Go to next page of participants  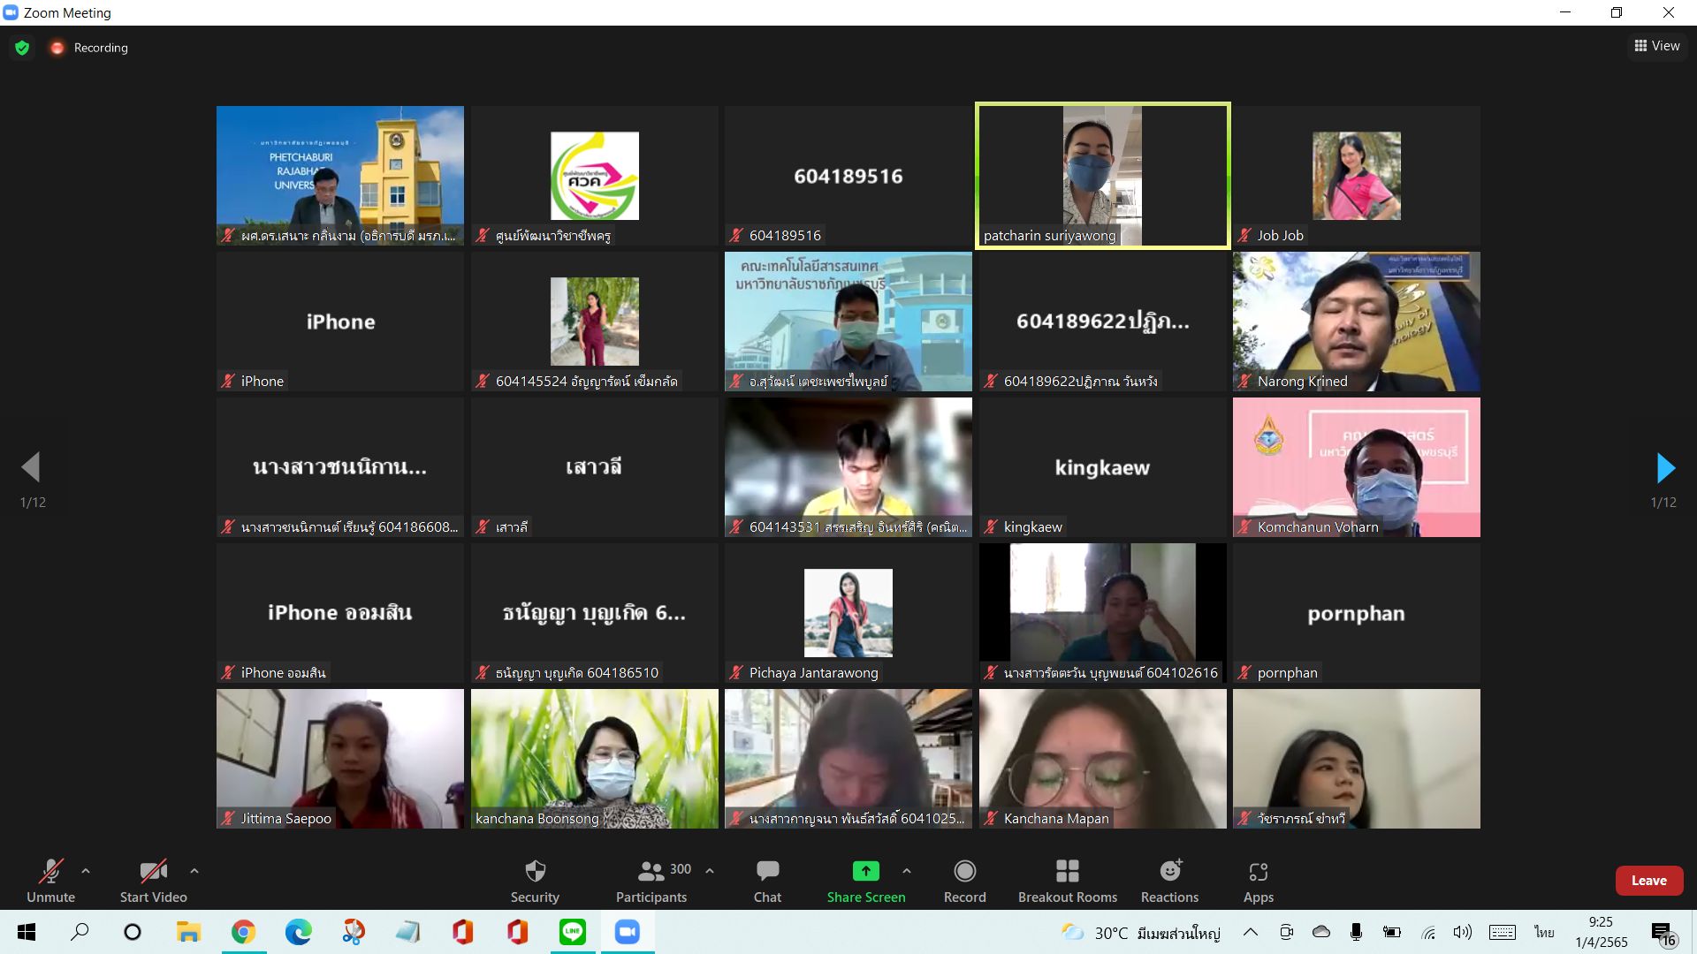coord(1665,468)
